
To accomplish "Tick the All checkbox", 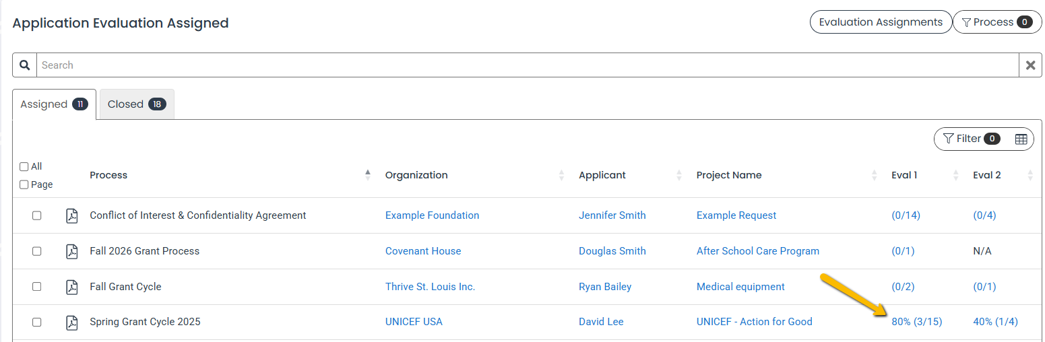I will (24, 166).
